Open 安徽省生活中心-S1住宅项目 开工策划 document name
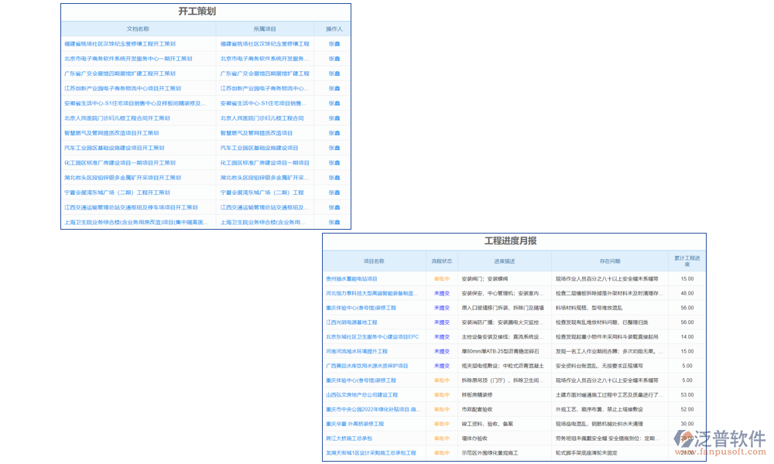 [135, 103]
